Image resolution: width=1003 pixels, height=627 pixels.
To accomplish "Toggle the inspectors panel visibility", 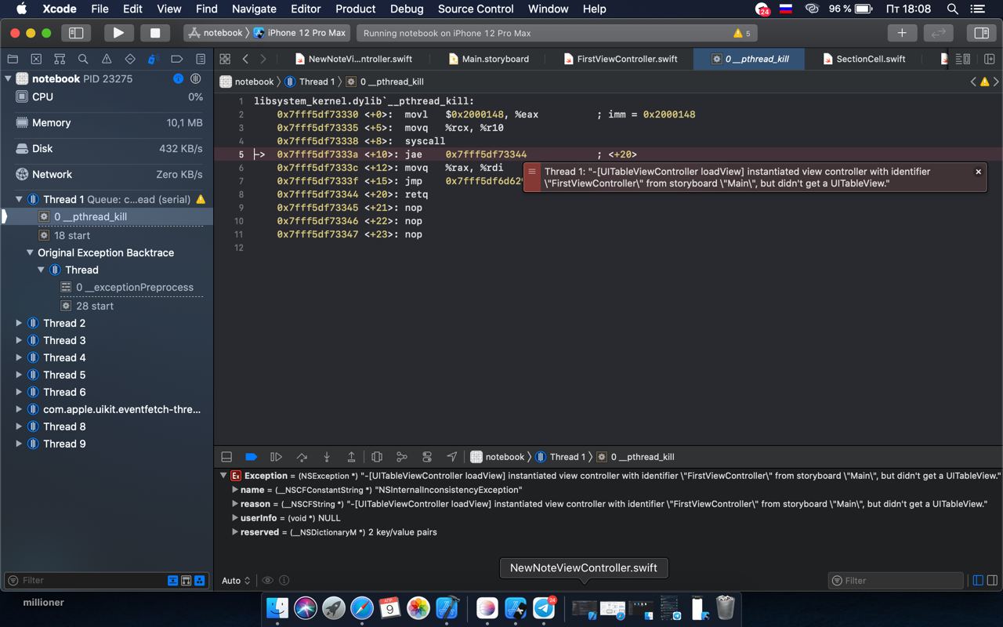I will pos(980,33).
